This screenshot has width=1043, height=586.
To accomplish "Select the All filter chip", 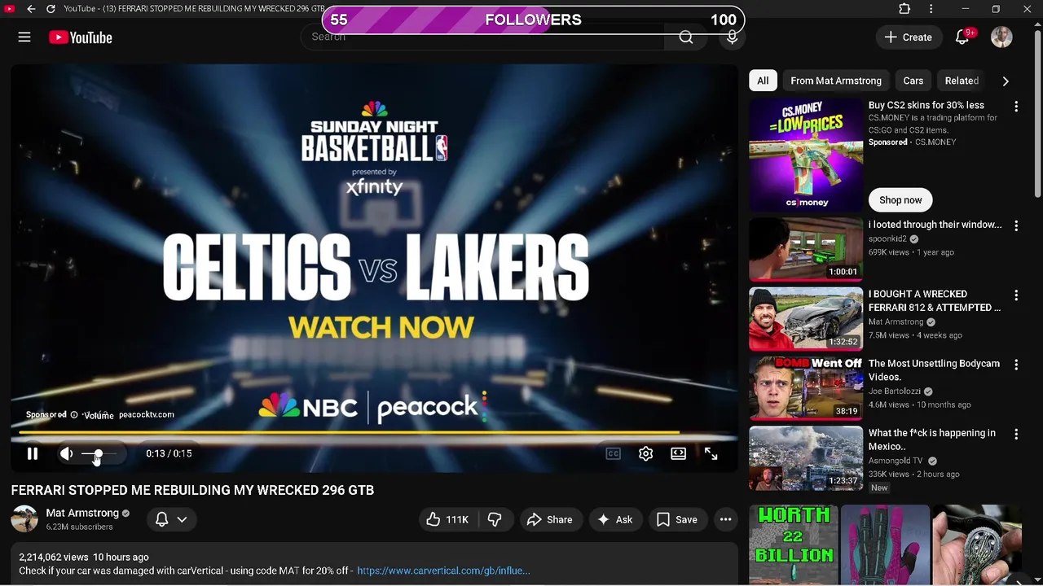I will pos(763,81).
